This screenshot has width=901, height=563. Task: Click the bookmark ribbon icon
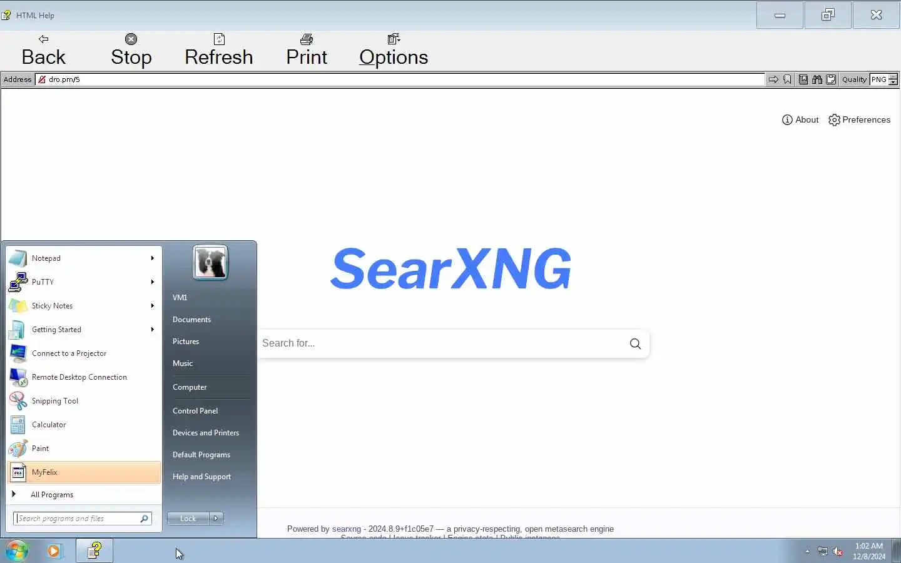787,79
